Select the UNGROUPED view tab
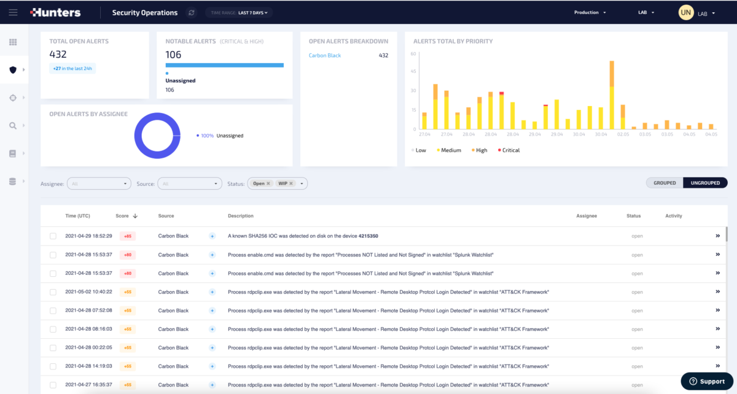The width and height of the screenshot is (737, 394). (x=704, y=182)
